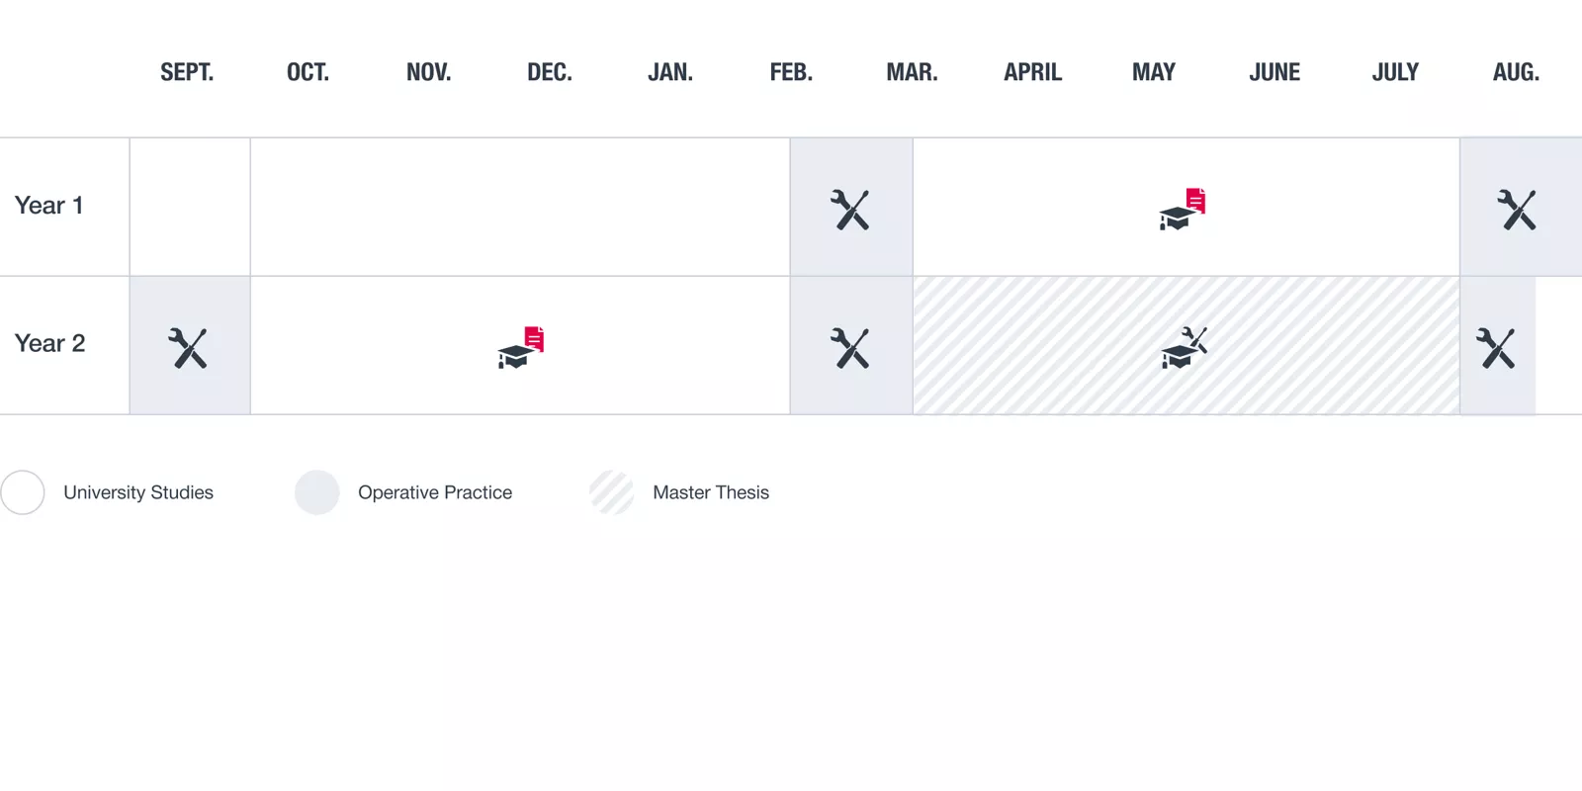Click Year 2 September tools icon
This screenshot has width=1582, height=791.
[x=188, y=348]
